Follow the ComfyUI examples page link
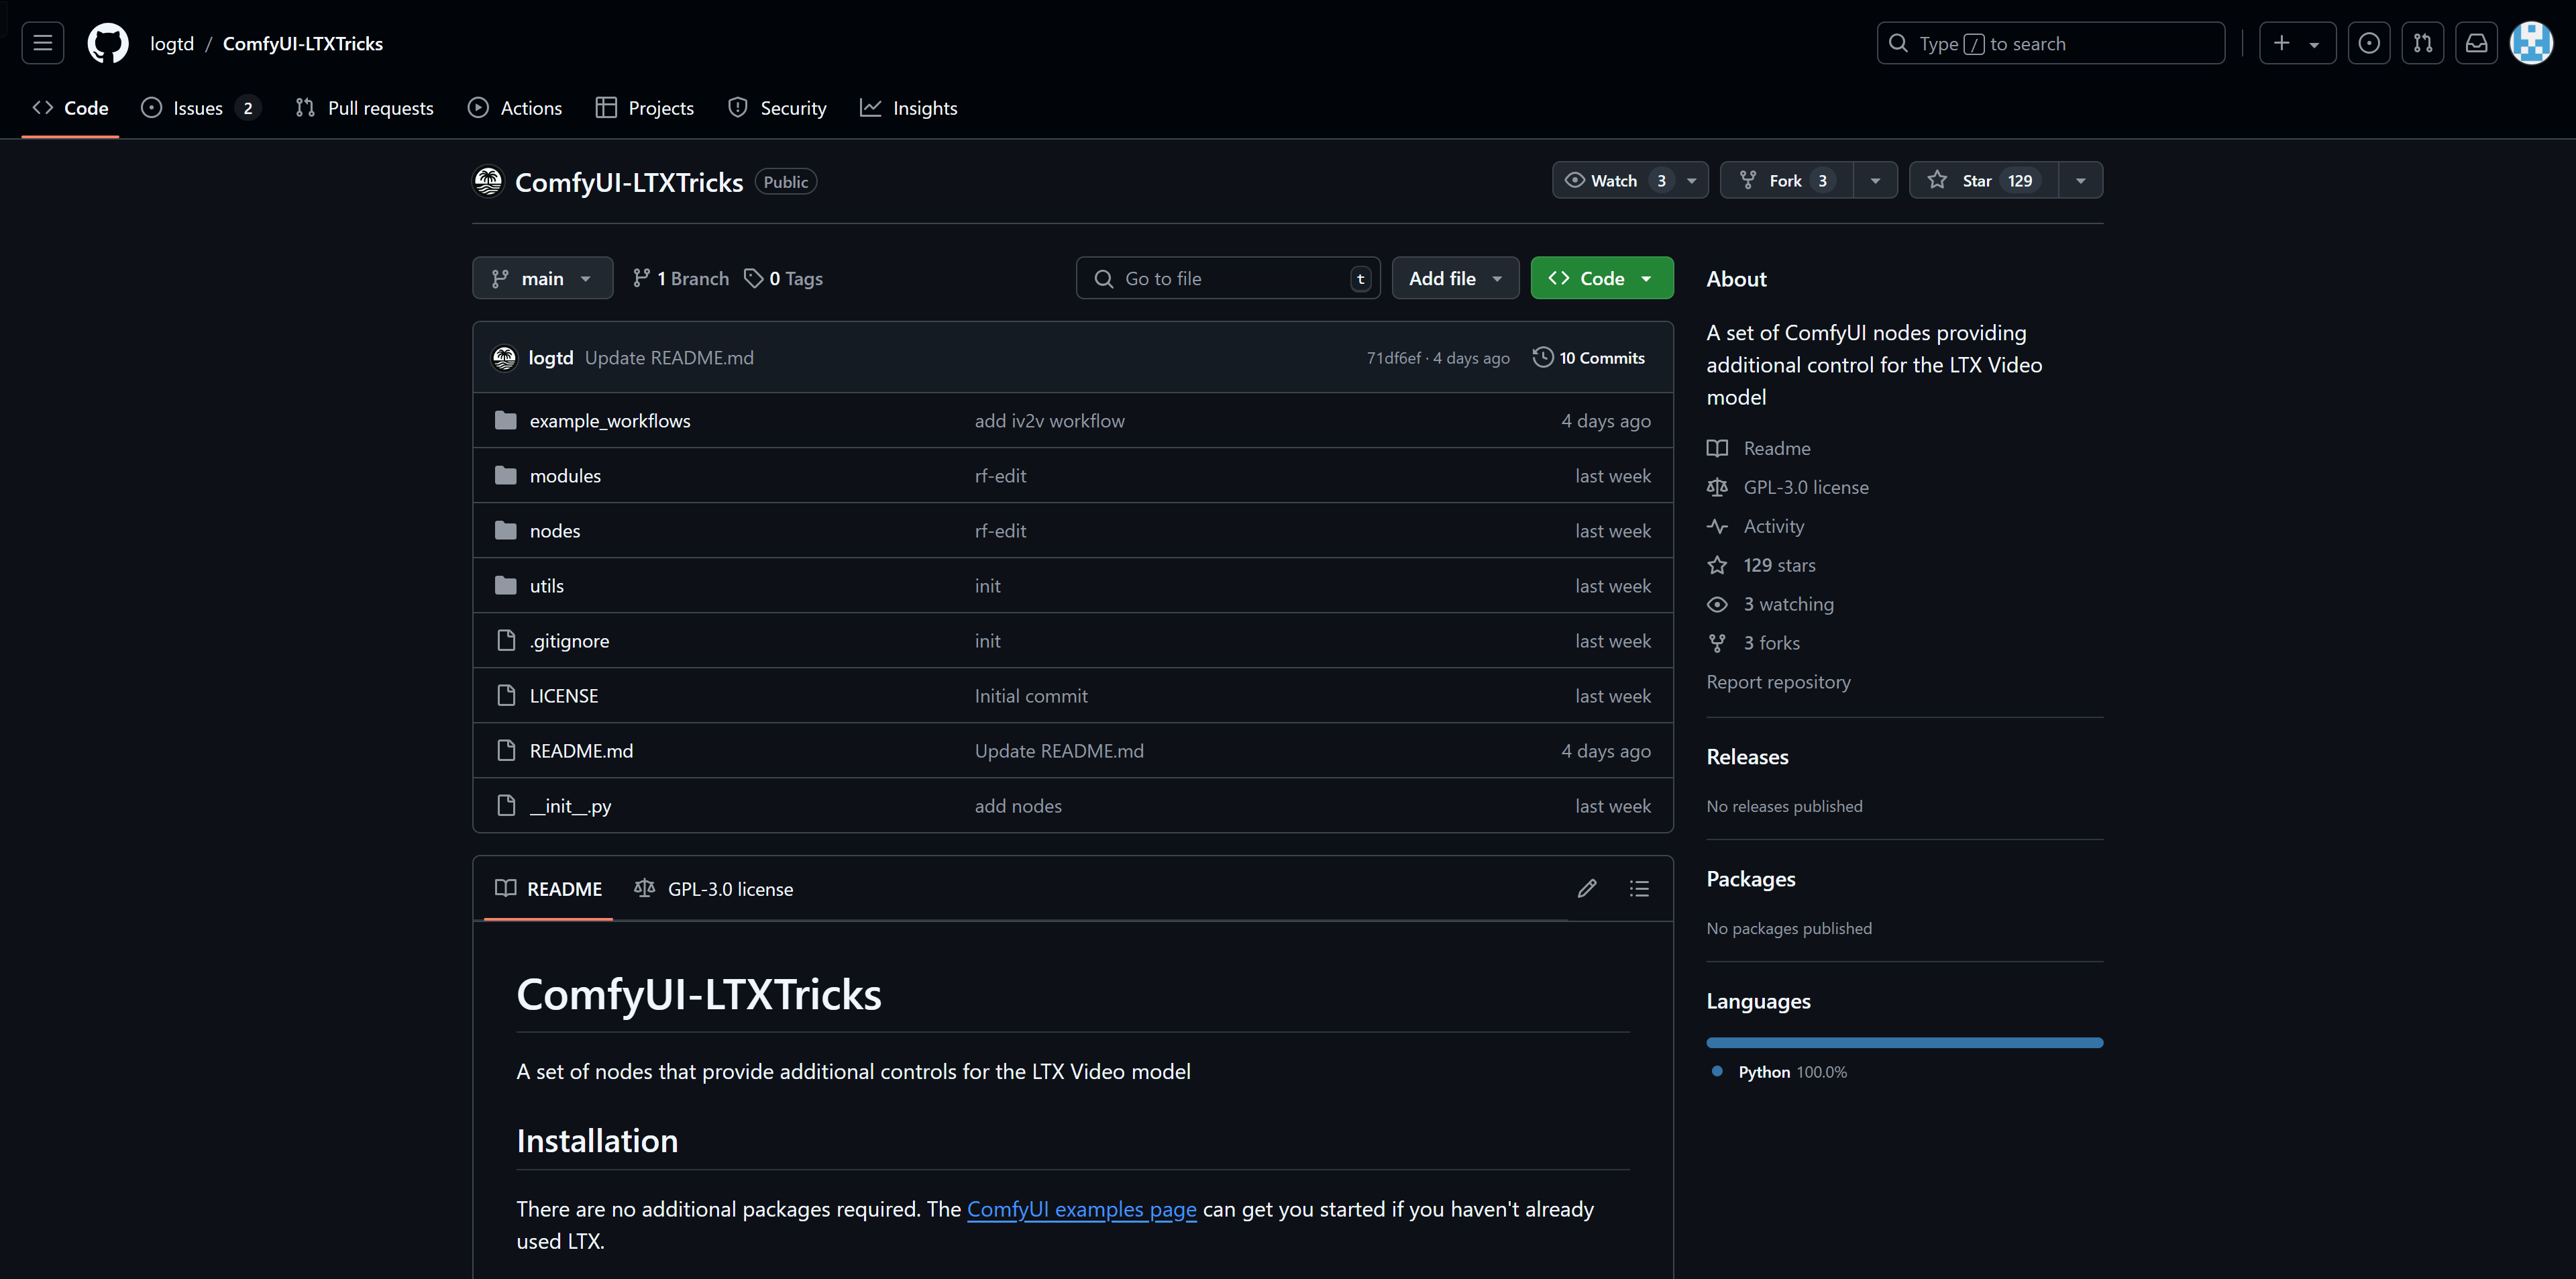2576x1279 pixels. click(1081, 1209)
